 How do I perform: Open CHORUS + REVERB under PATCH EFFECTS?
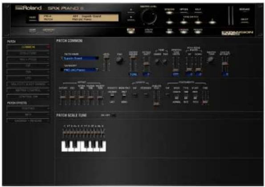click(x=28, y=121)
